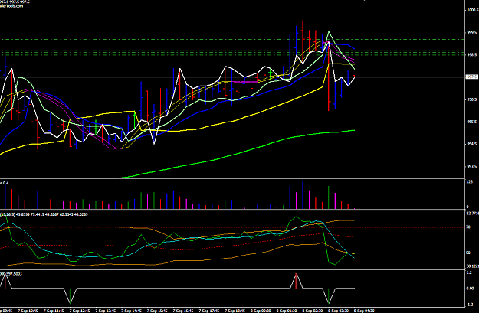Screen dimensions: 479x313
Task: Click the 998.5 price axis label
Action: [472, 55]
